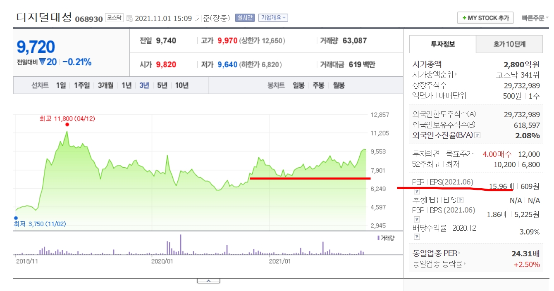Click the 상한가 12,650 upper limit text
This screenshot has width=554, height=291.
[x=262, y=40]
